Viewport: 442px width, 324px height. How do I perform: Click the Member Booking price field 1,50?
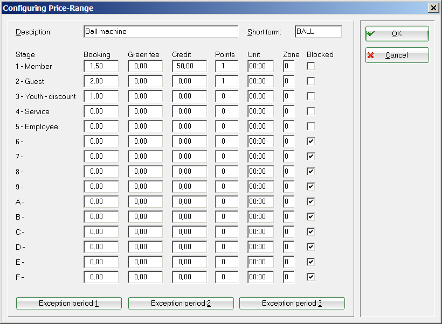101,66
